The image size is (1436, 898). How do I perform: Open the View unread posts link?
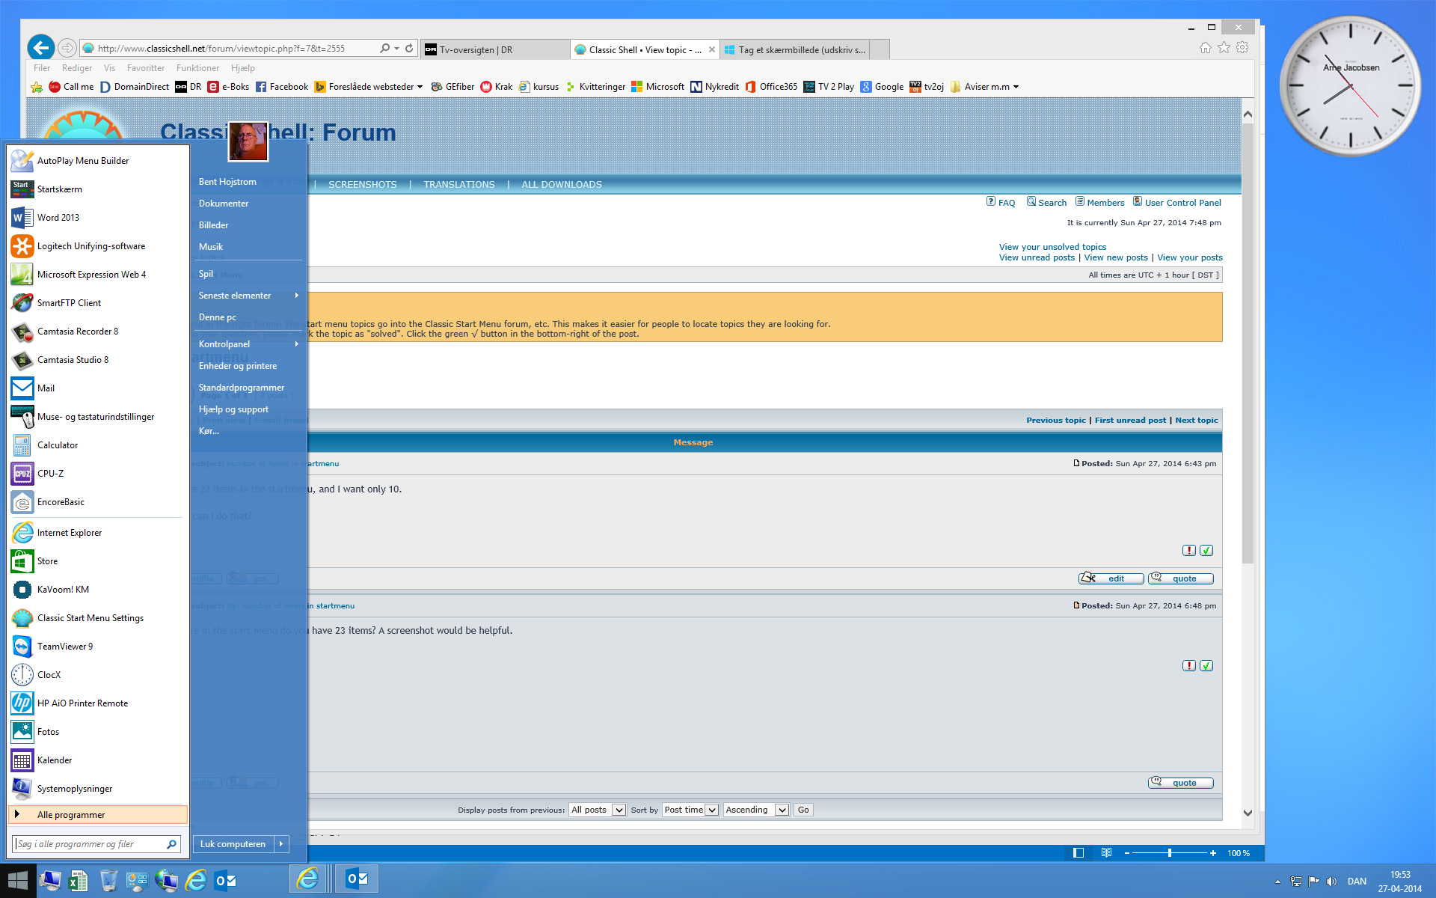(x=1036, y=257)
